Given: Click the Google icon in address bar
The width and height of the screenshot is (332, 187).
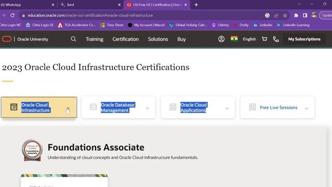Looking at the screenshot, I should 267,15.
